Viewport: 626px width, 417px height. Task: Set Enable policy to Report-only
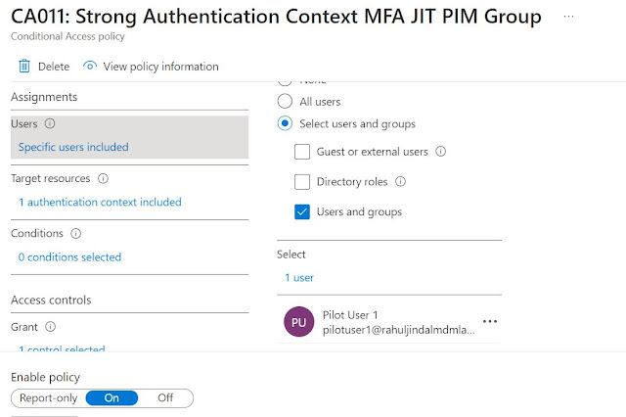[49, 398]
